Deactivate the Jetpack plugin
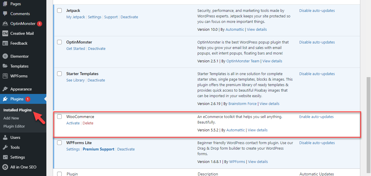This screenshot has width=371, height=176. [129, 17]
